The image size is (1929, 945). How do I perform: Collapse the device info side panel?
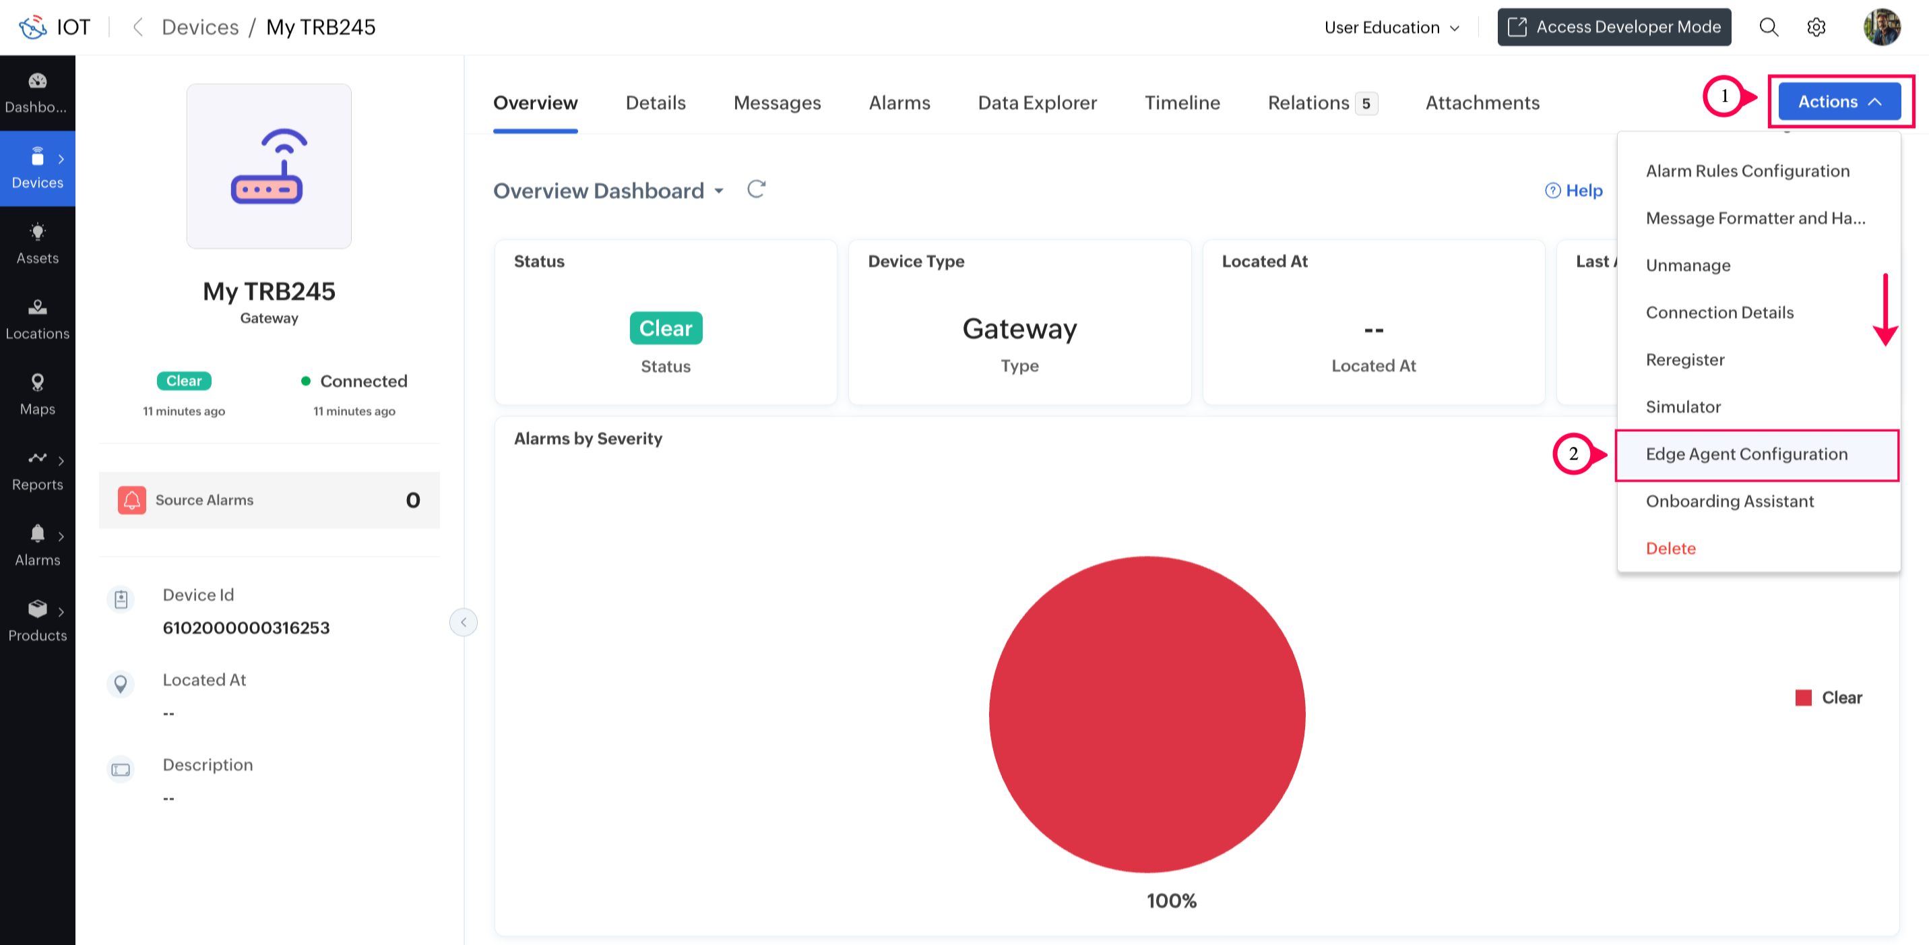pyautogui.click(x=464, y=622)
